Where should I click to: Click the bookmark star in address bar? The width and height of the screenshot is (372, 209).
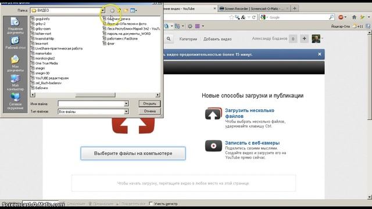coord(231,17)
